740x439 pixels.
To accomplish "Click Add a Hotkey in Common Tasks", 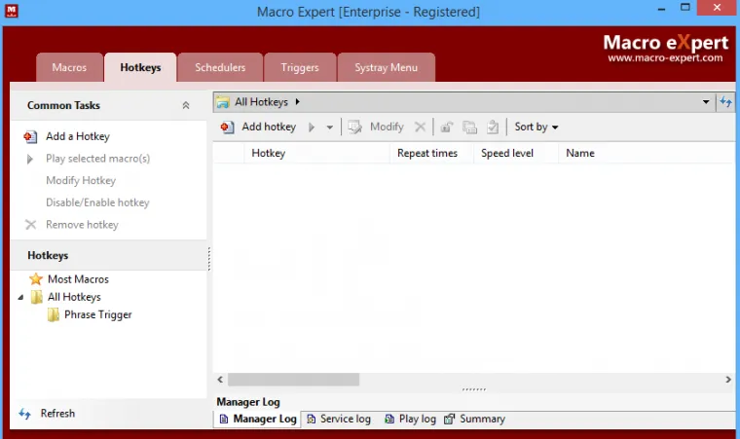I will tap(77, 136).
